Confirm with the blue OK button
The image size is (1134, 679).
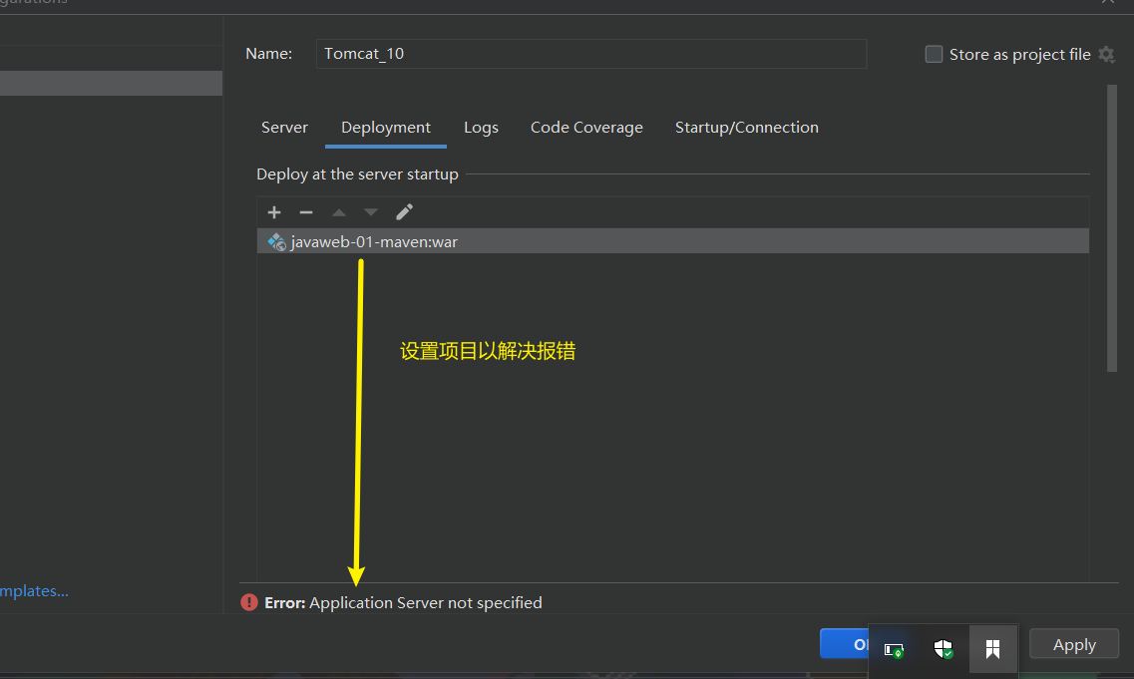click(845, 643)
